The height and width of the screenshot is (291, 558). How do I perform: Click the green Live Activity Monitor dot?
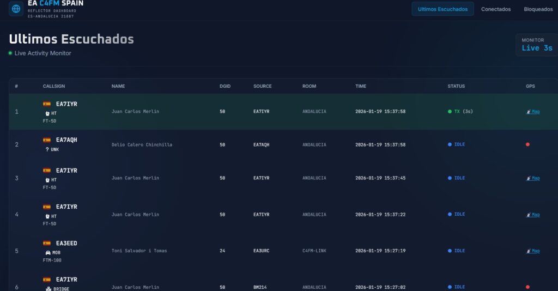point(10,53)
